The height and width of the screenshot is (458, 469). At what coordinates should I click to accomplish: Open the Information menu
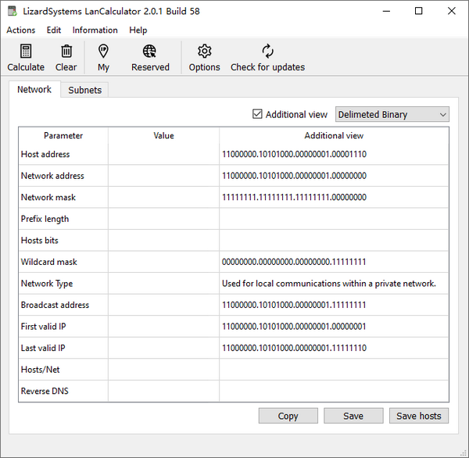pos(95,30)
